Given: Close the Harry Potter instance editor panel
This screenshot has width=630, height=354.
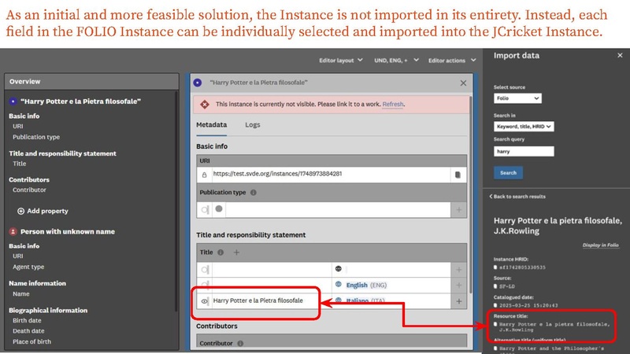Looking at the screenshot, I should click(463, 83).
